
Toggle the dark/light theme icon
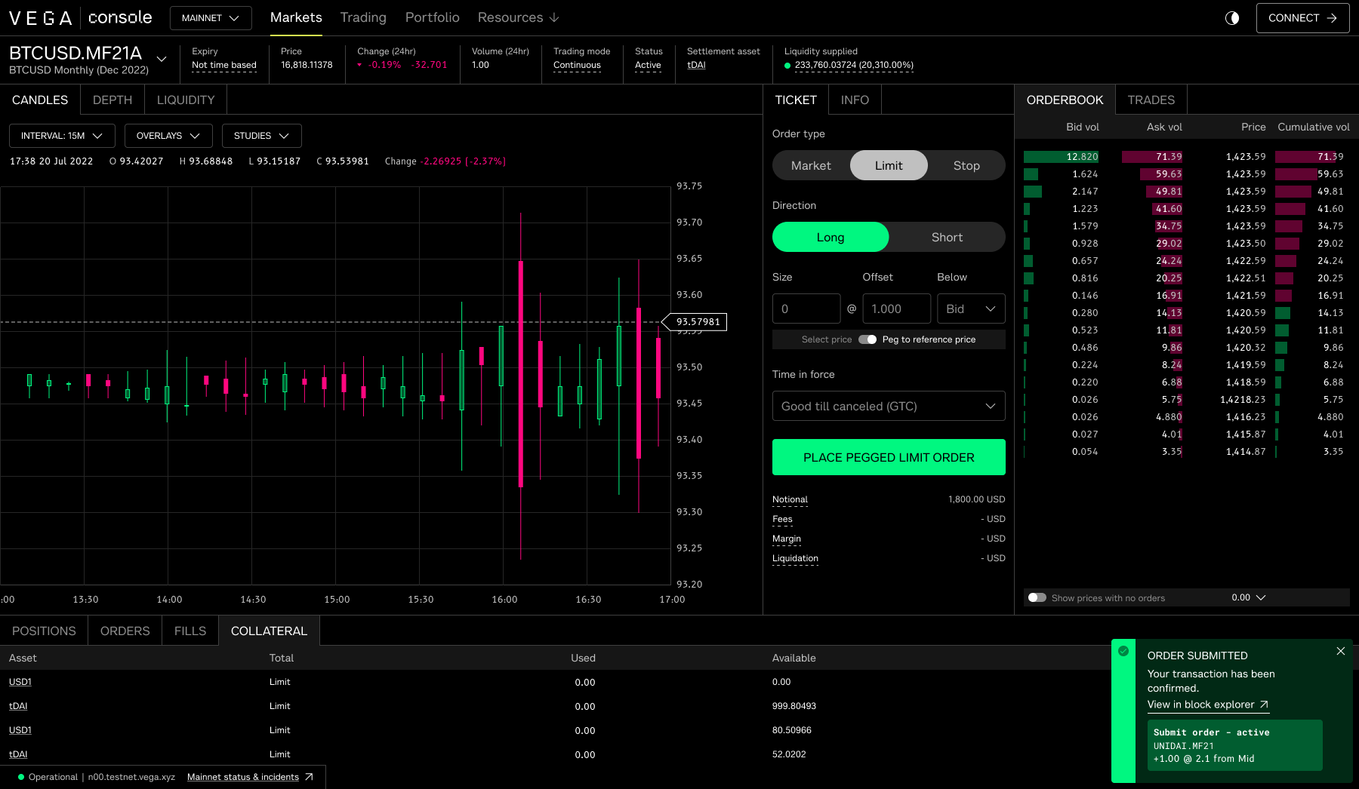tap(1232, 18)
